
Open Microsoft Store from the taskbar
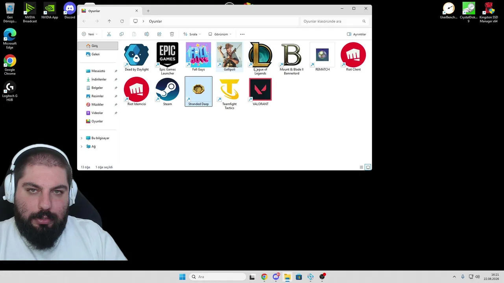(299, 277)
